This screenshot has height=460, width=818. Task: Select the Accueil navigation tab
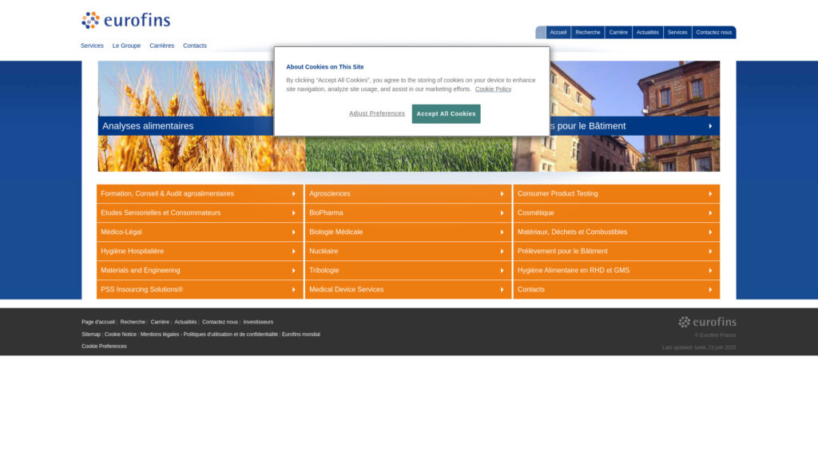(x=558, y=32)
